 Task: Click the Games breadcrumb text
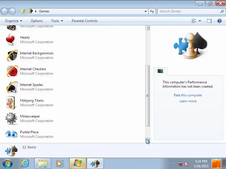pyautogui.click(x=44, y=11)
